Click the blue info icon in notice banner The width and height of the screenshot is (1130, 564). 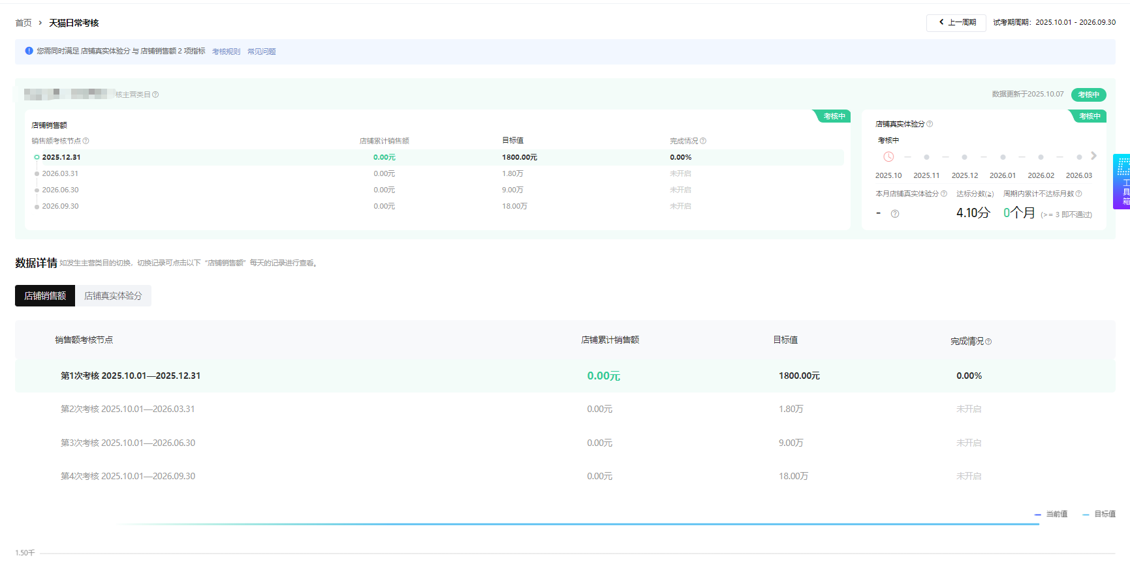click(x=29, y=51)
